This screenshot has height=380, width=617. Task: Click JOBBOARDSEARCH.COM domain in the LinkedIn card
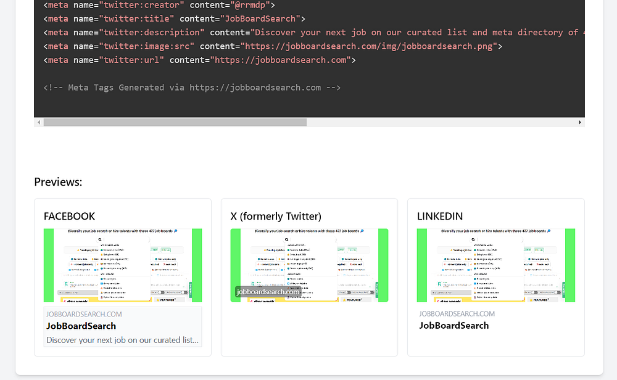click(457, 314)
